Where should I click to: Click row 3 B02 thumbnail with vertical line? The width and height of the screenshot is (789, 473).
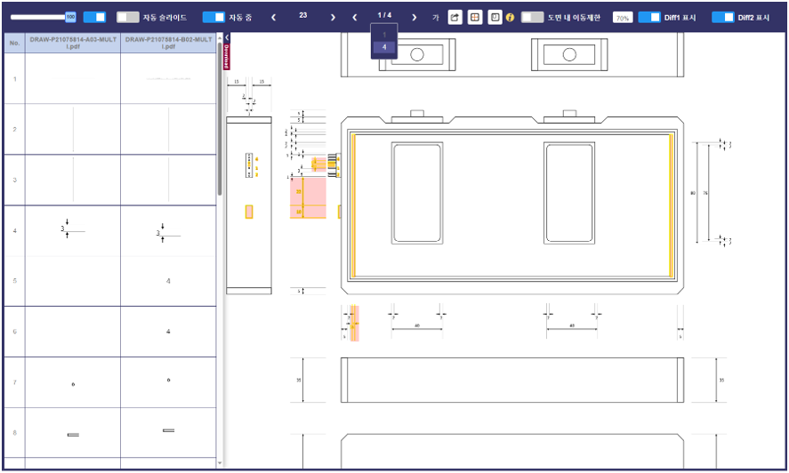coord(169,180)
